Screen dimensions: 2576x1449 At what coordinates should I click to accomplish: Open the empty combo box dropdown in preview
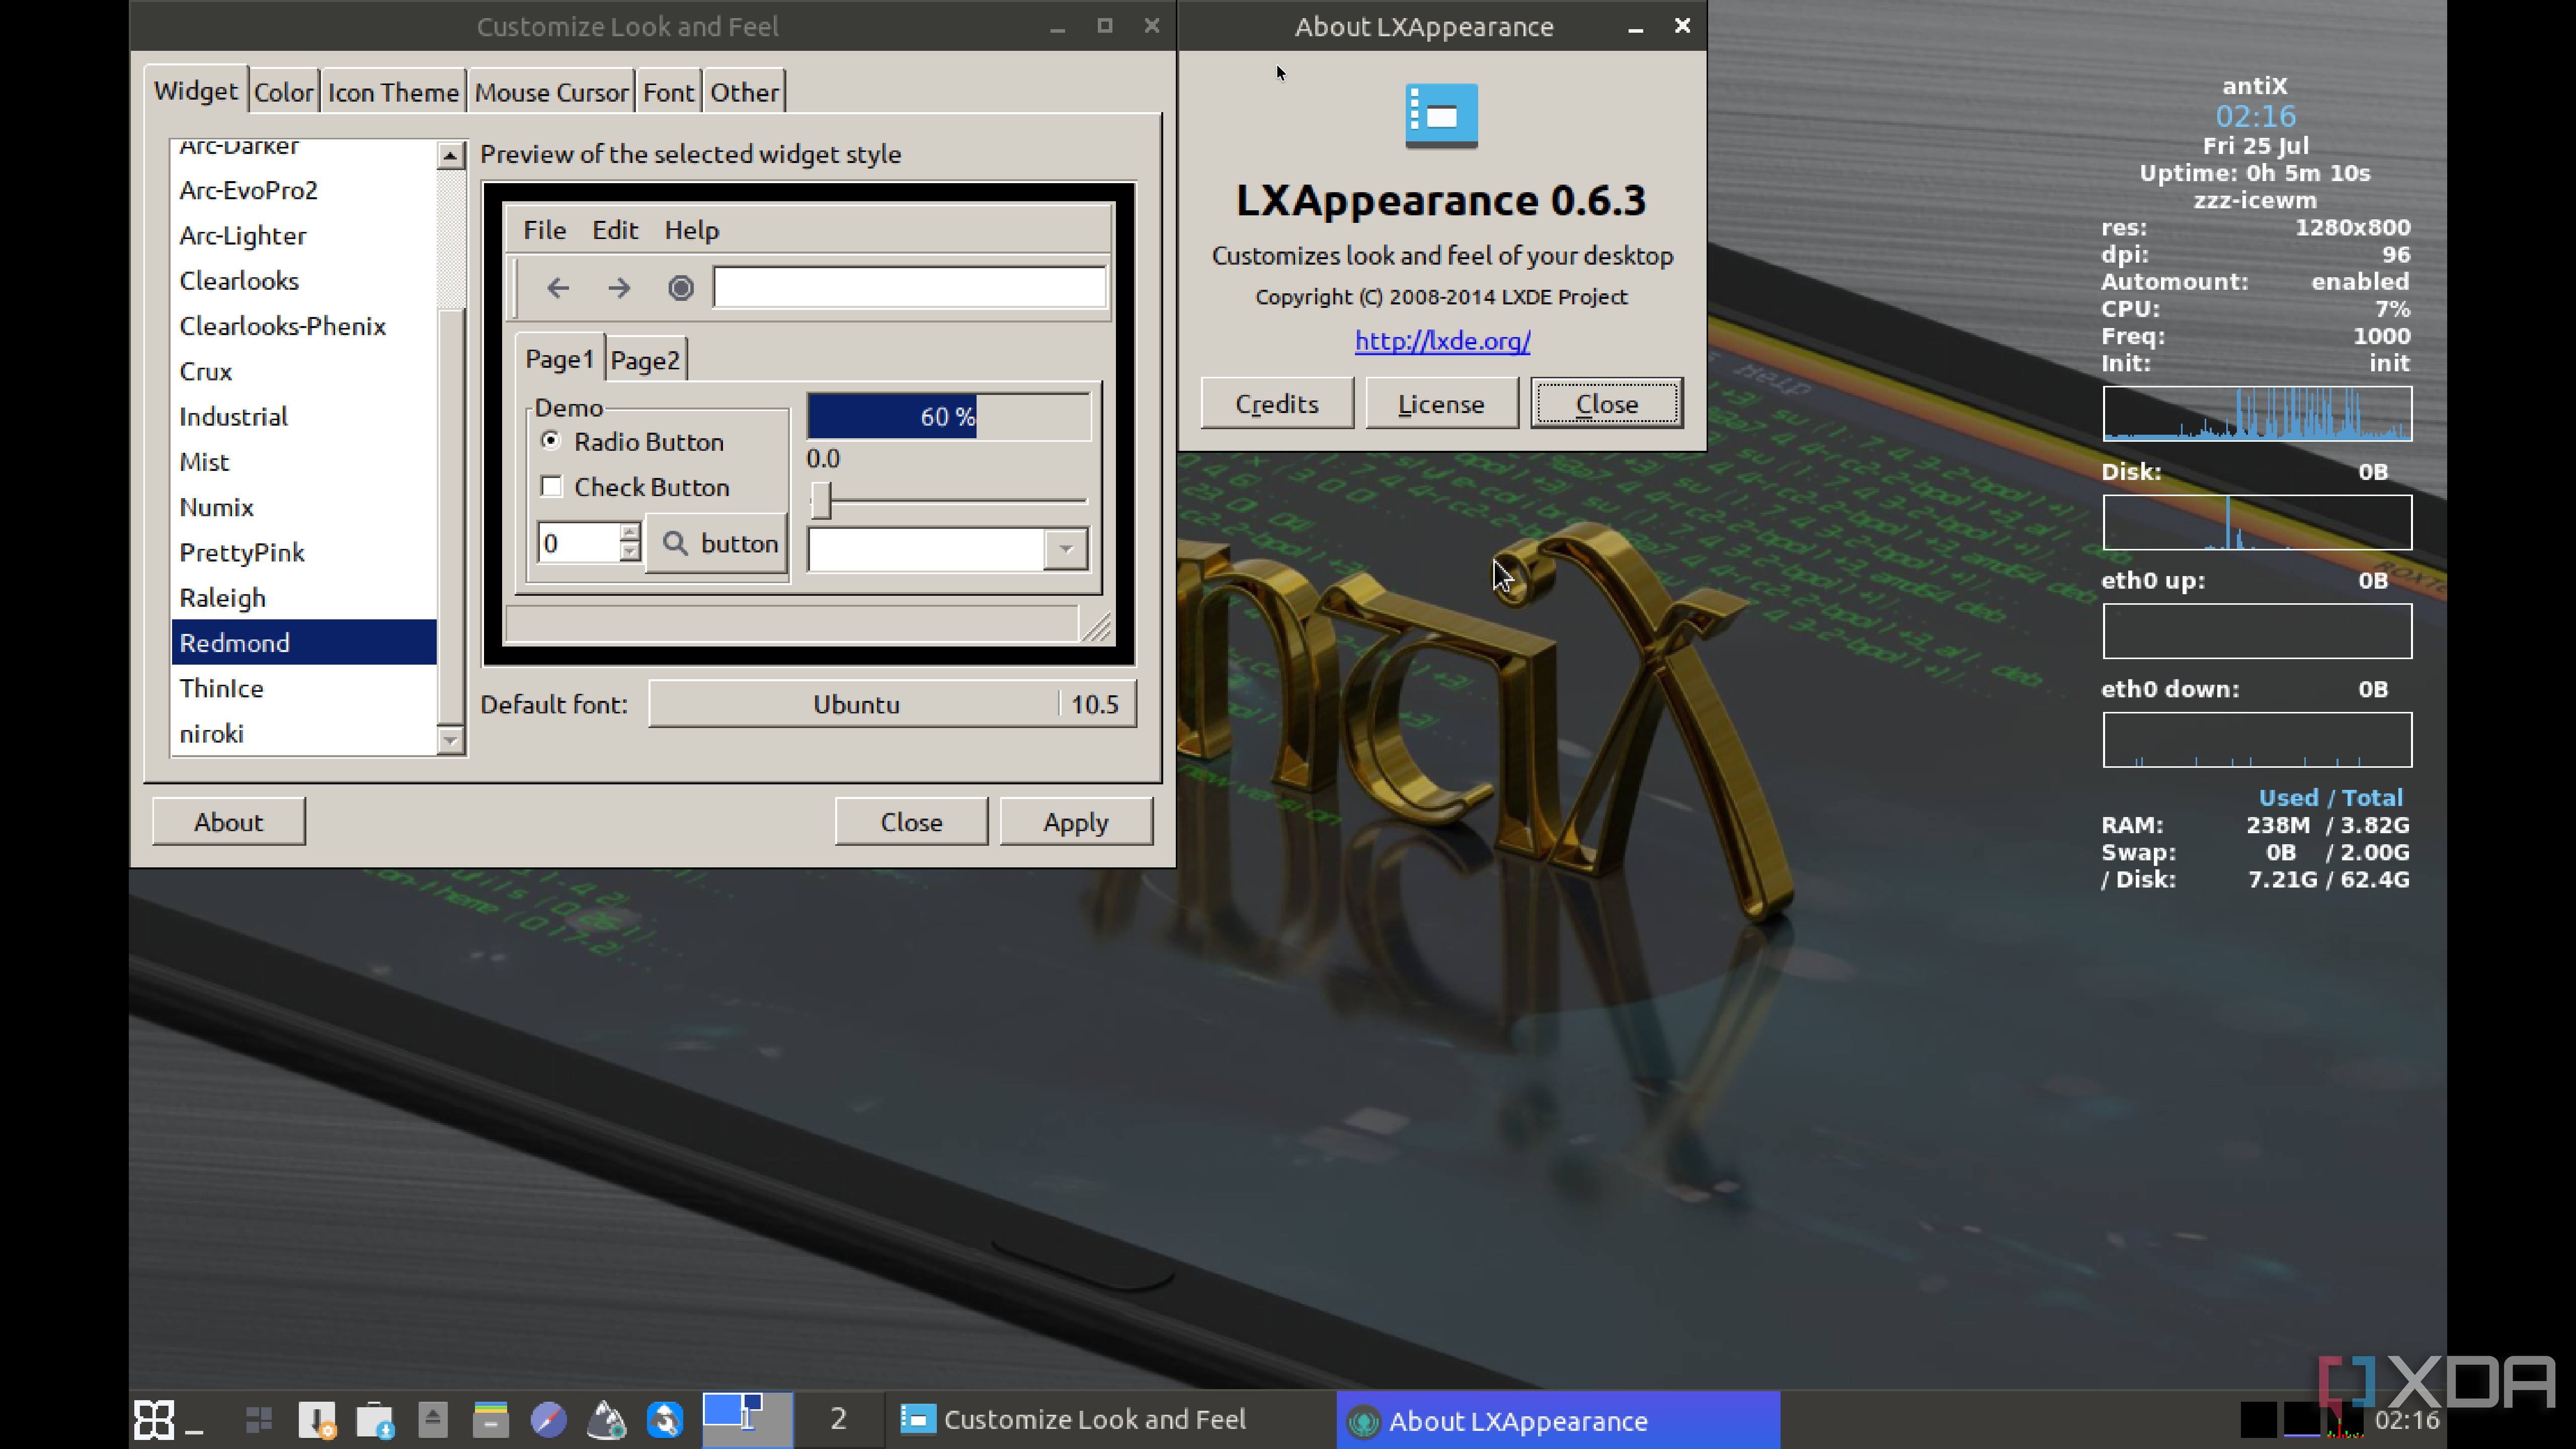tap(1066, 549)
